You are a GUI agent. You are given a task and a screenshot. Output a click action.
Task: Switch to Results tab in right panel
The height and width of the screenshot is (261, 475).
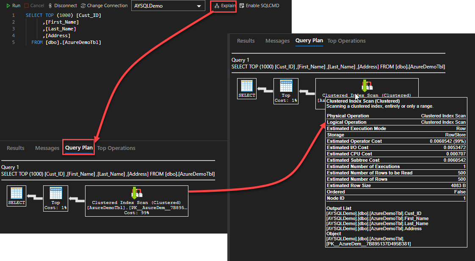[x=246, y=41]
